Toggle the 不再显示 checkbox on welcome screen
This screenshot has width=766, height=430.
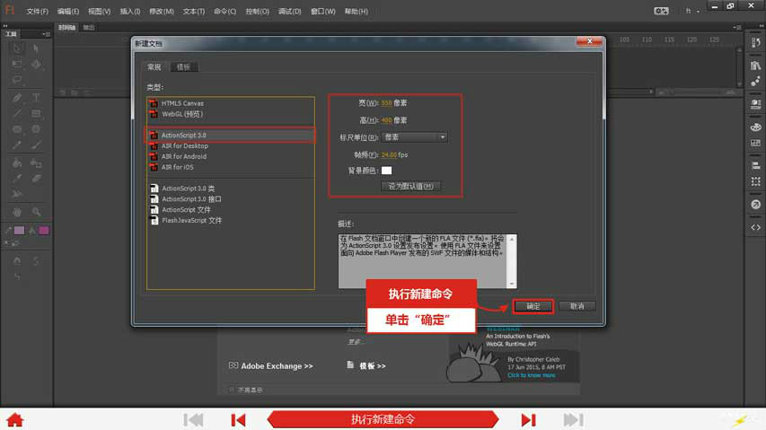tap(232, 390)
